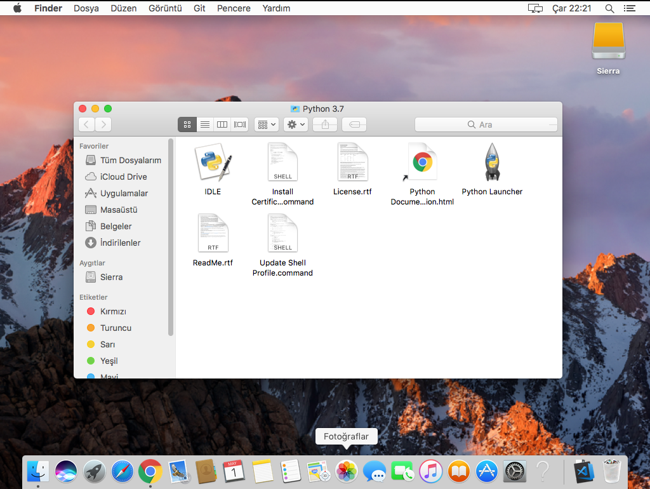Open the Pencere menu
The image size is (650, 489).
[x=234, y=8]
